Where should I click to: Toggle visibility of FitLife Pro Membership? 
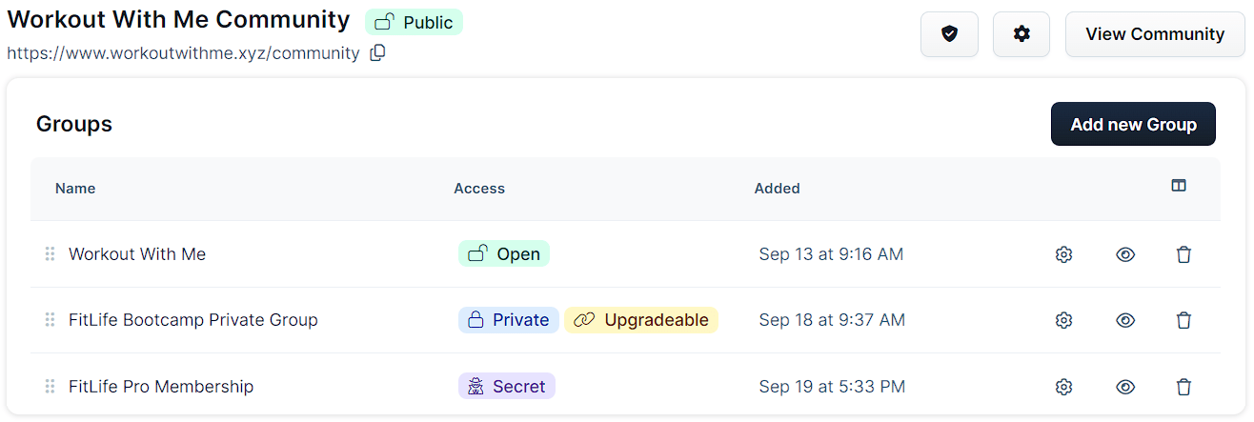[1125, 387]
